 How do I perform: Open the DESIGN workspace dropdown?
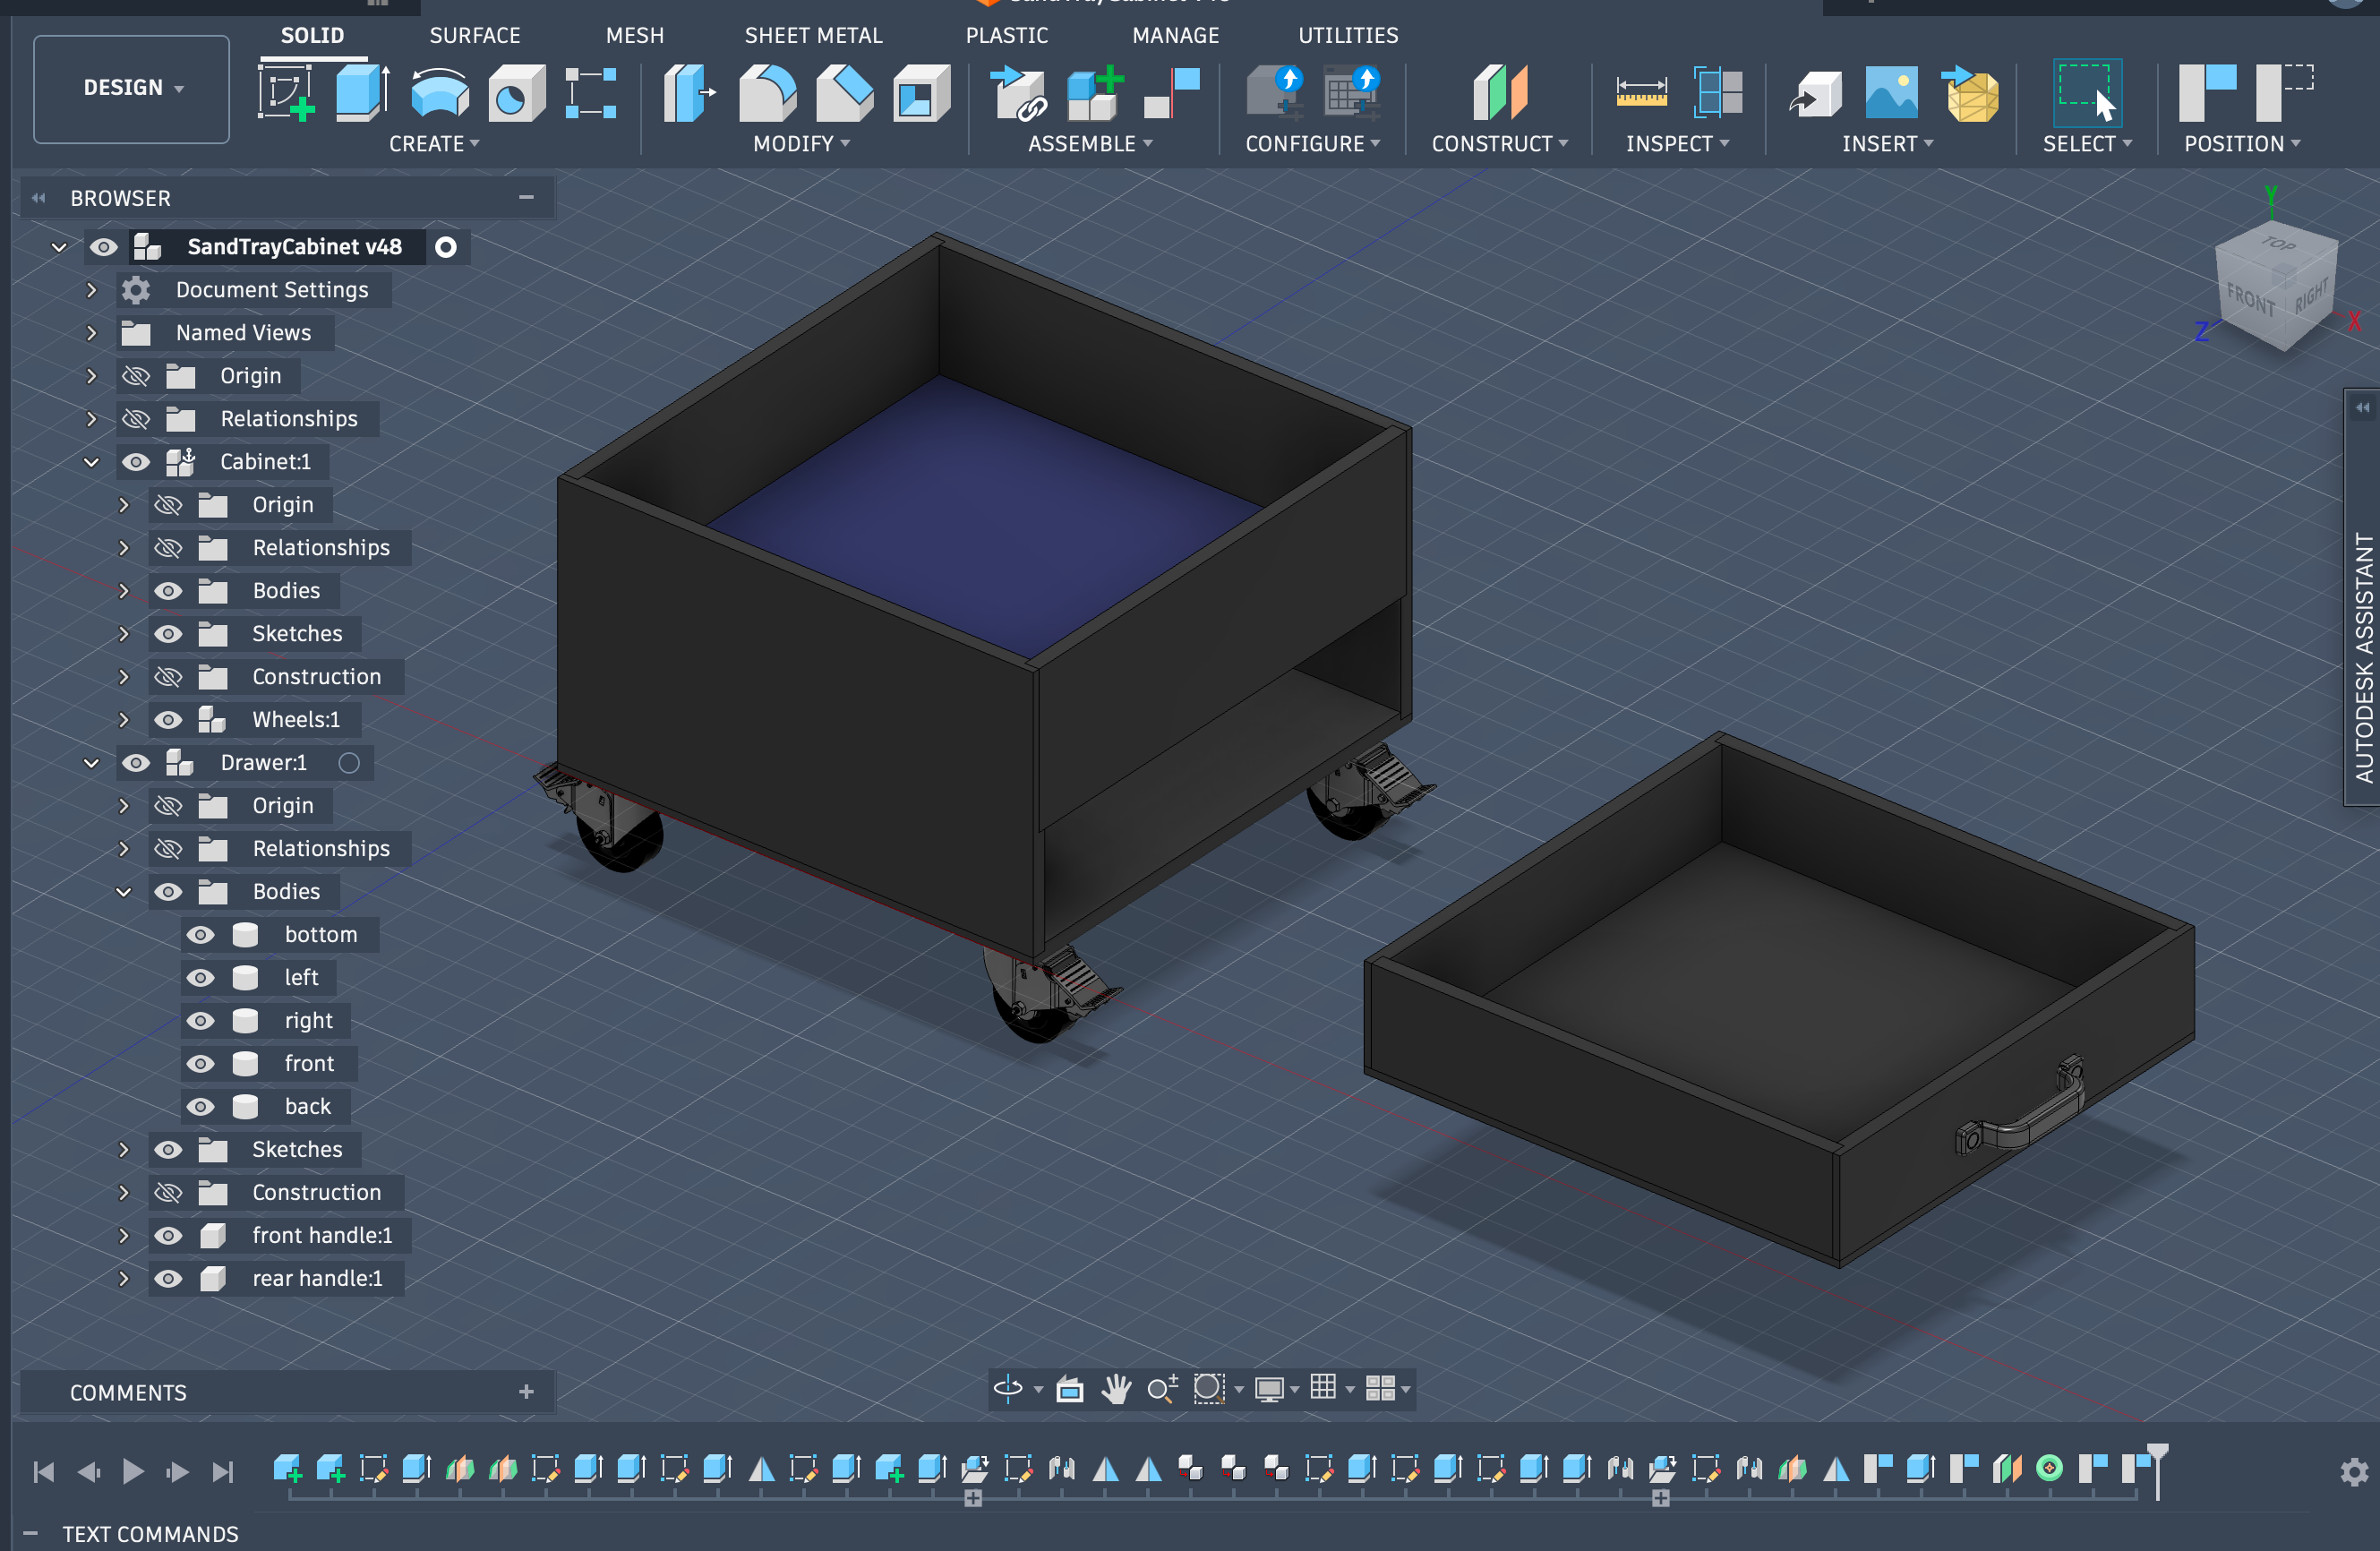click(x=132, y=88)
